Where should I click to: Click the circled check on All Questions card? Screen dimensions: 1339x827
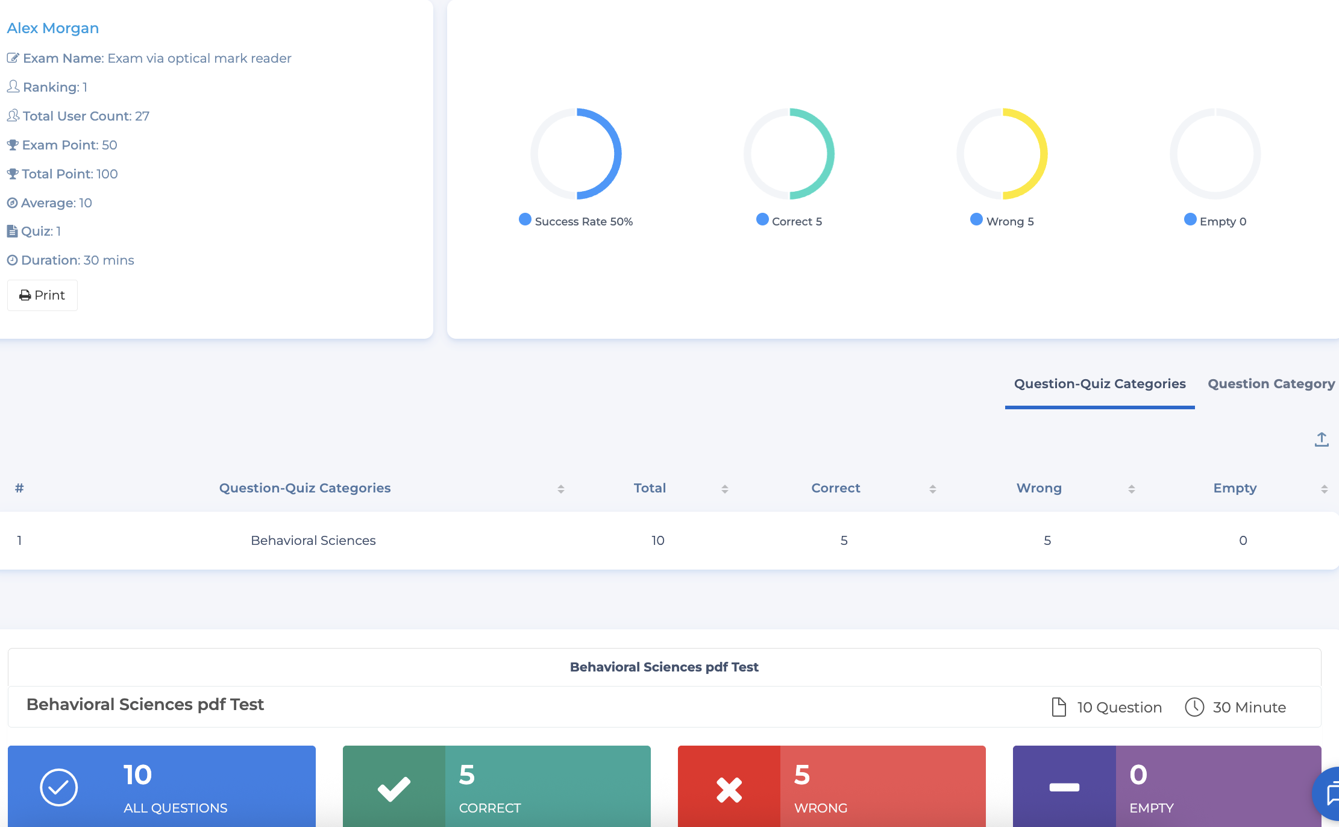pos(58,787)
